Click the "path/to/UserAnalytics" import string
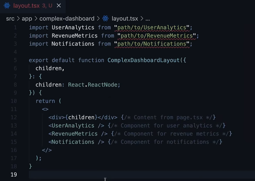The width and height of the screenshot is (255, 181). coord(152,28)
